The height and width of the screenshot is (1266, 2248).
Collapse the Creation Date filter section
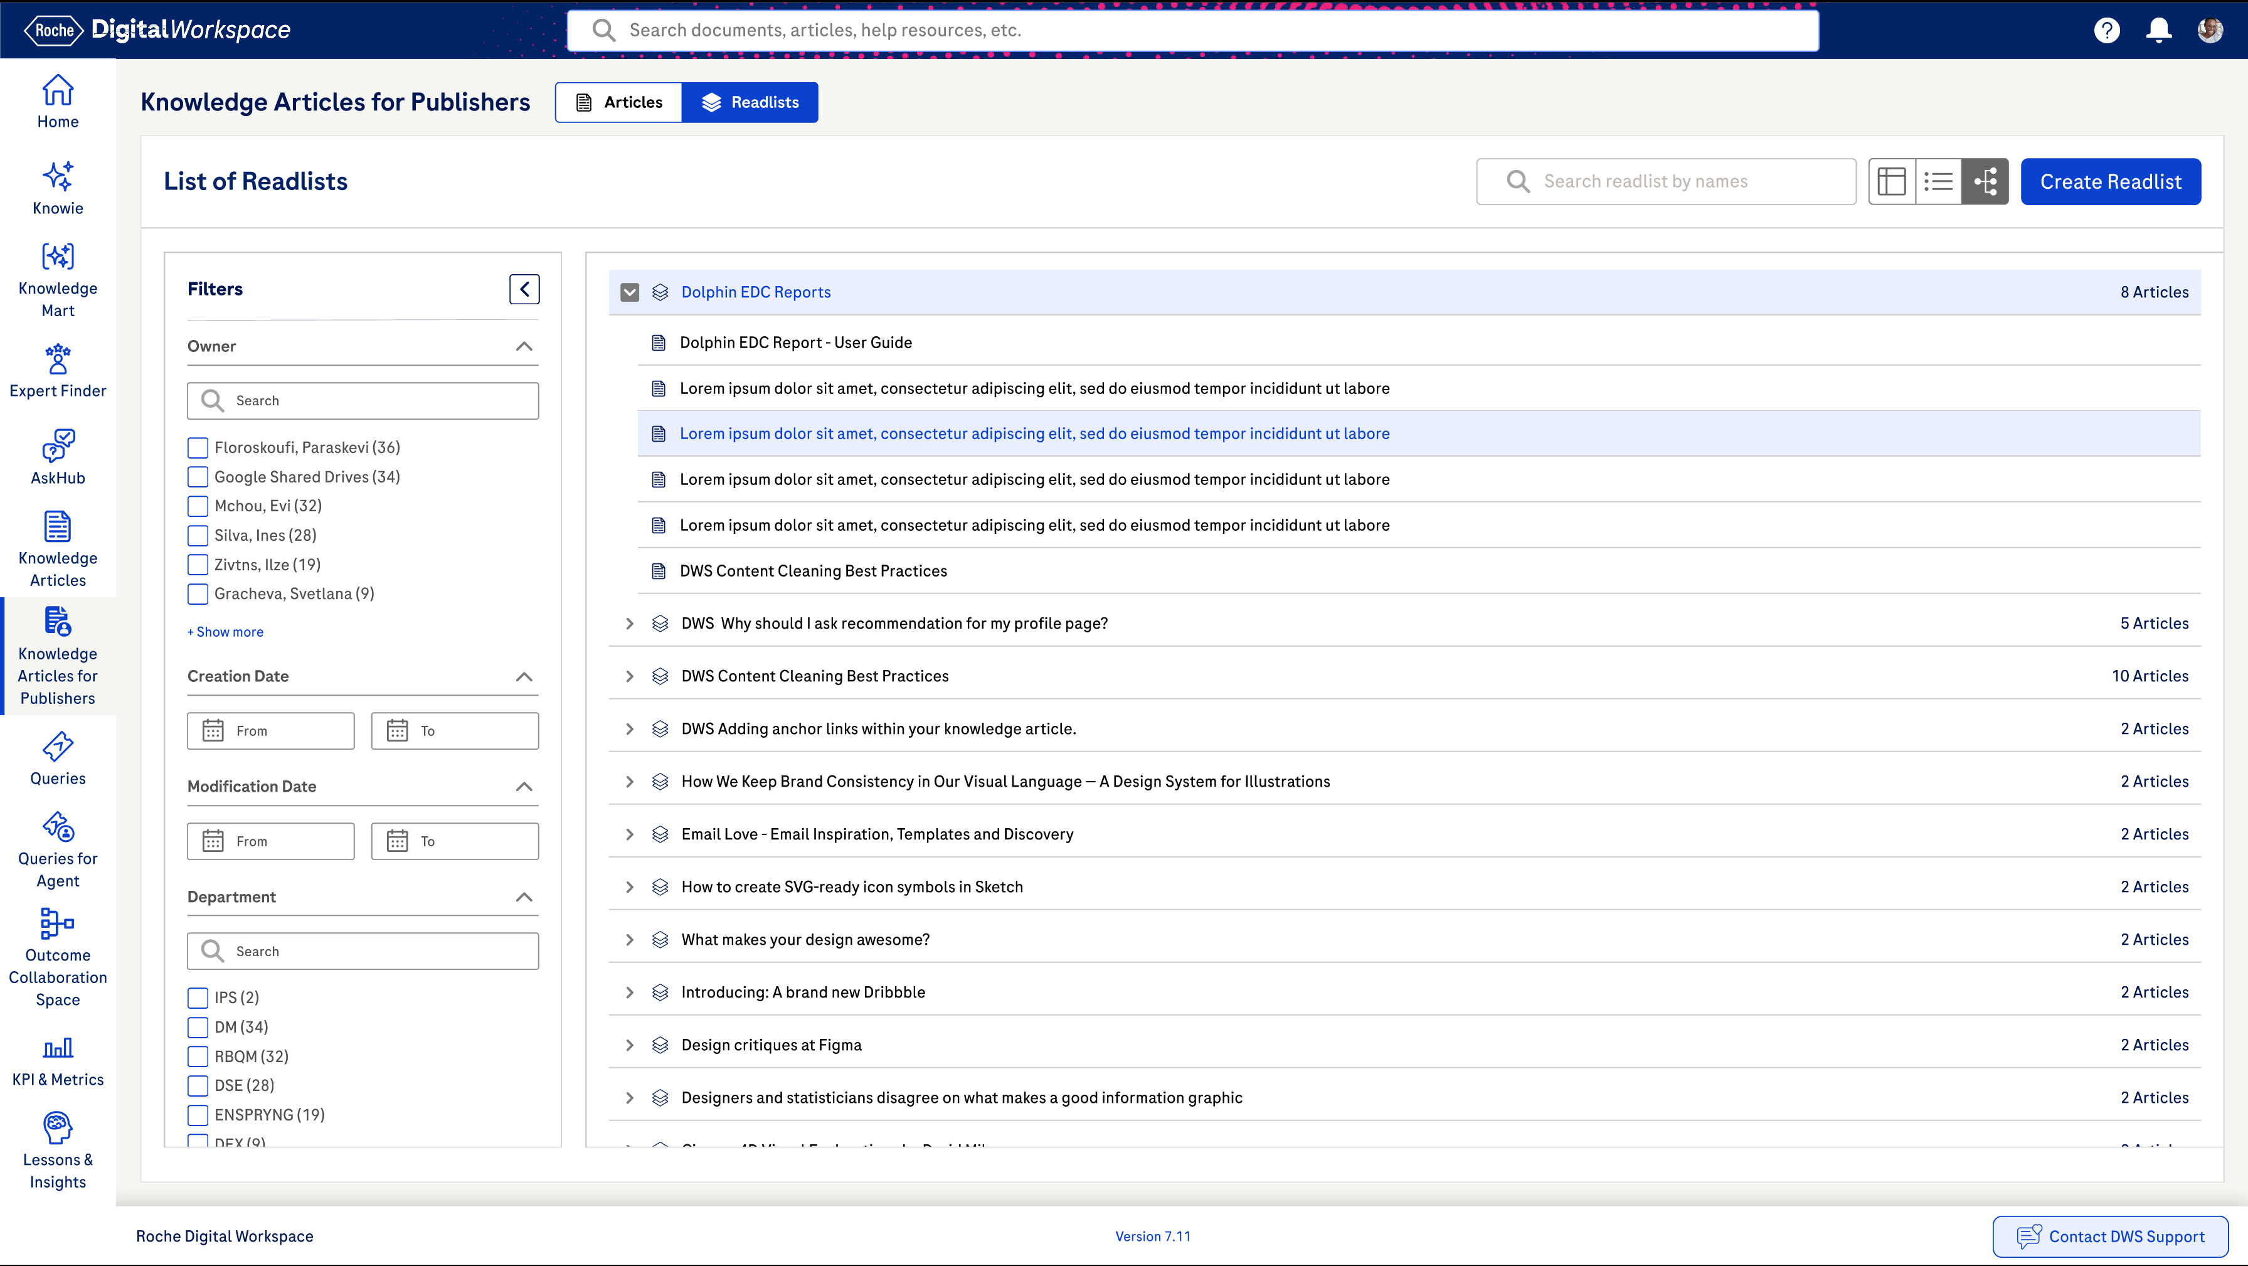pos(524,677)
